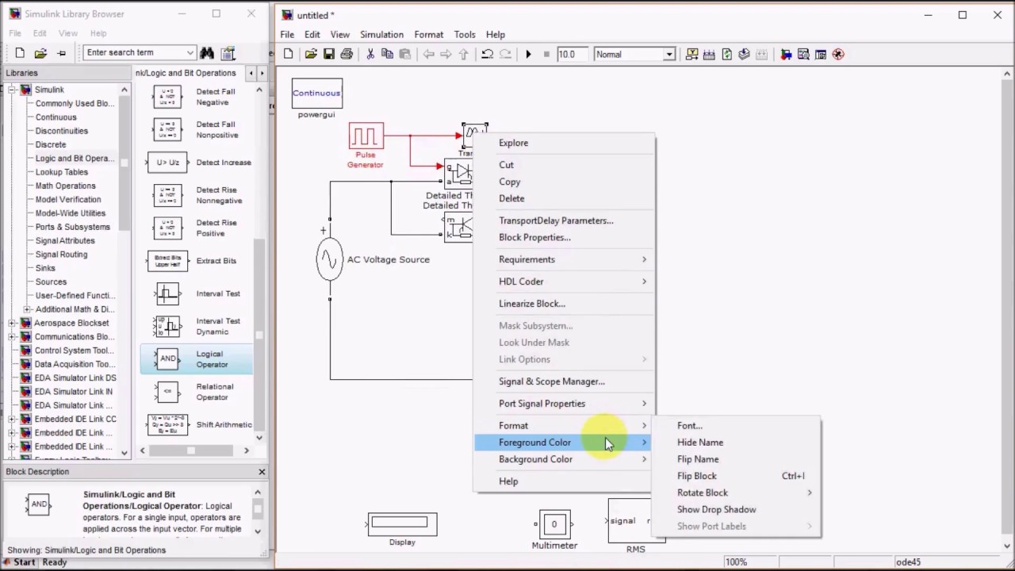Click Open folder icon in untitled model toolbar

[x=311, y=54]
